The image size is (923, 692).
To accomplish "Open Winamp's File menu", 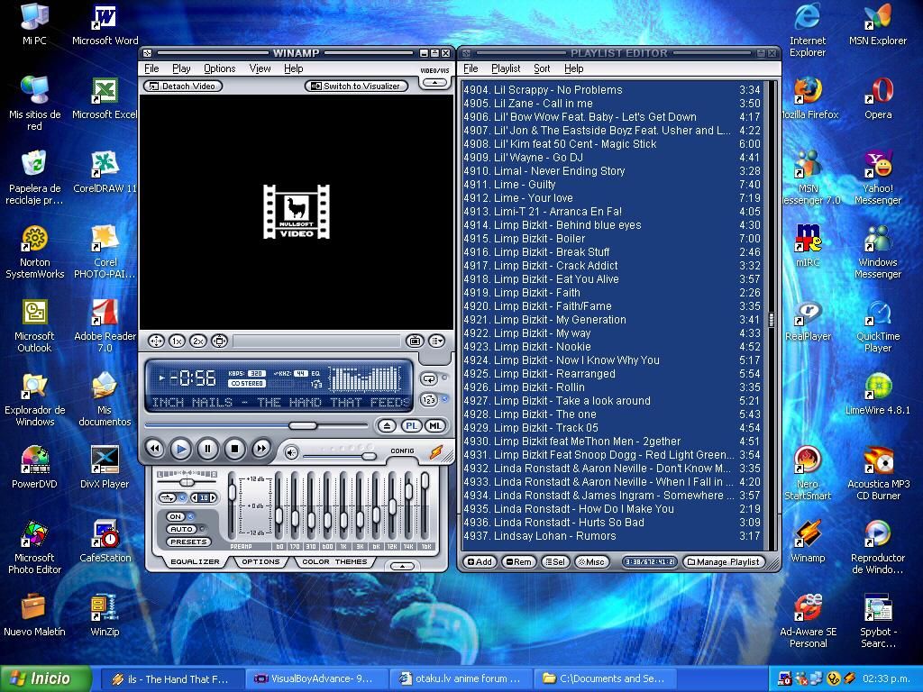I will pos(151,68).
